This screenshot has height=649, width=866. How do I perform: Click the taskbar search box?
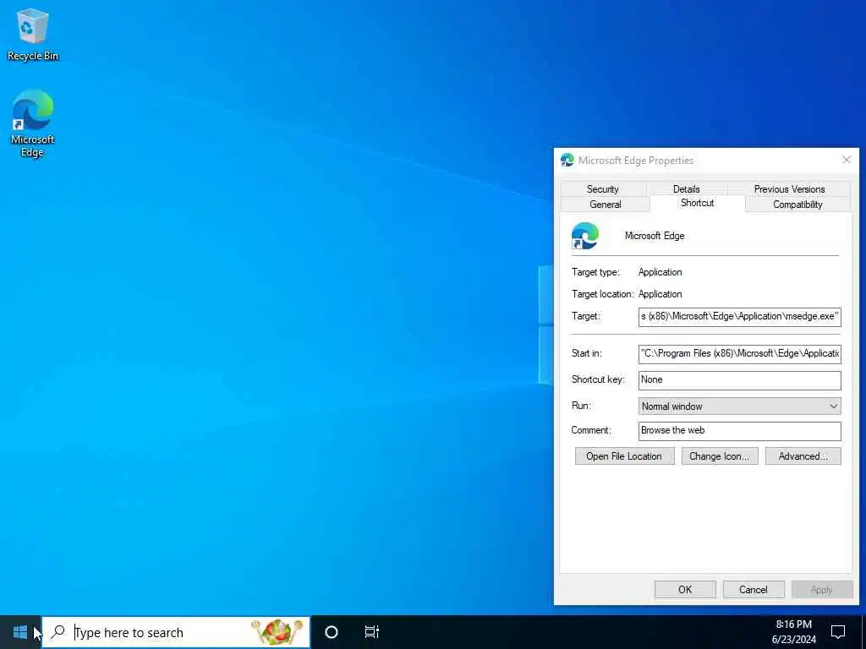176,632
